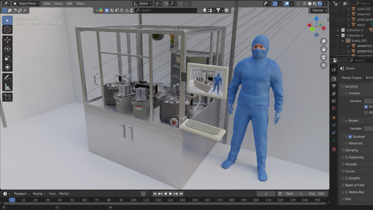Select the Select Box tool in the toolbar

click(x=7, y=20)
